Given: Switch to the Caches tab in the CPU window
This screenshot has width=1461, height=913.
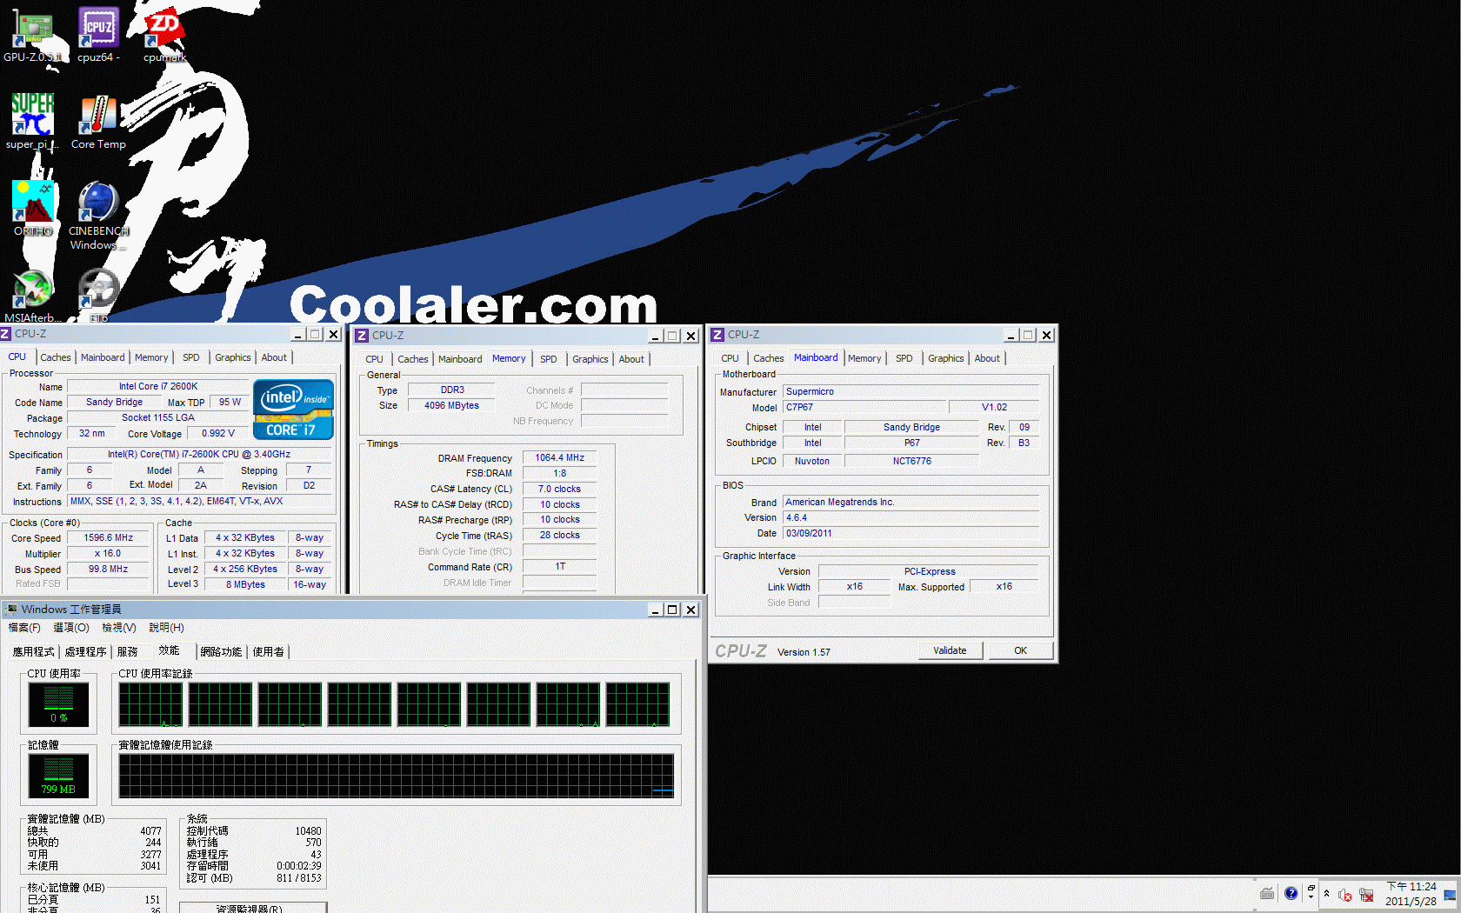Looking at the screenshot, I should 56,357.
